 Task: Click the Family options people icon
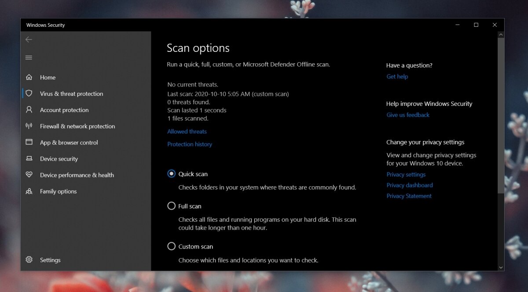click(29, 191)
